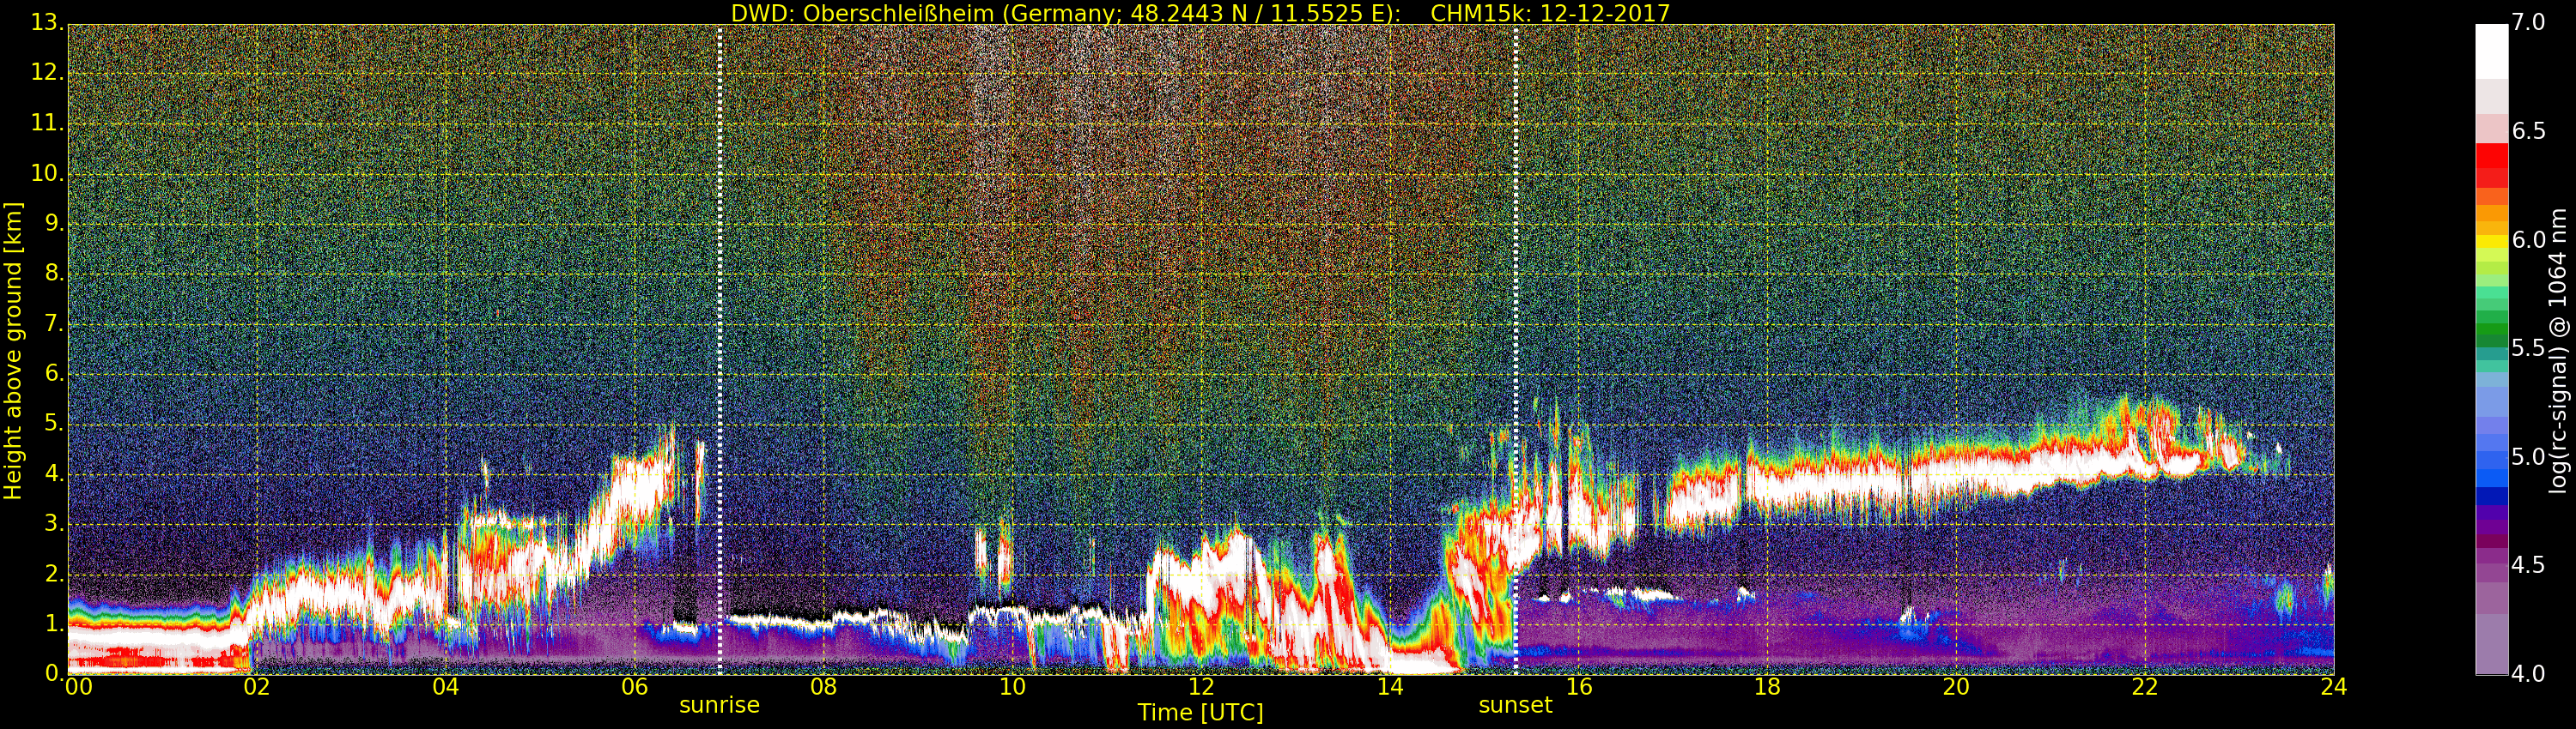The image size is (2576, 729).
Task: Click the time tick label '22'
Action: (x=2145, y=687)
